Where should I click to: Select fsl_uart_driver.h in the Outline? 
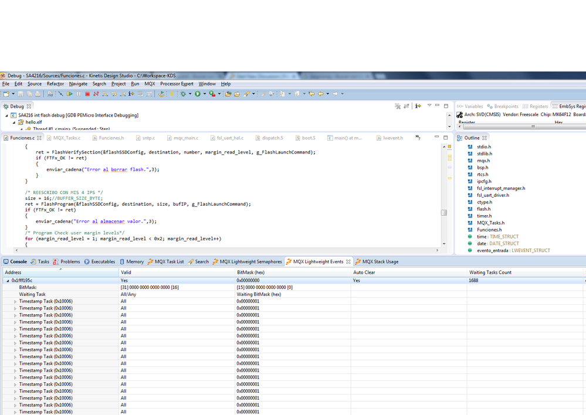pyautogui.click(x=493, y=195)
